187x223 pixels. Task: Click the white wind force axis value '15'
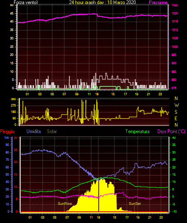tap(12, 63)
